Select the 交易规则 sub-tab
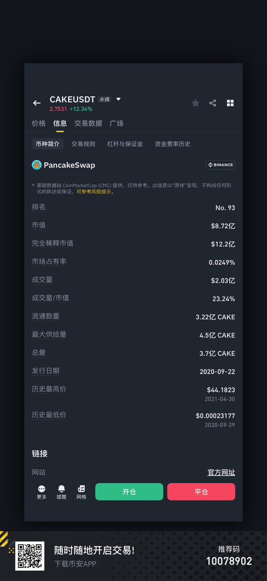This screenshot has width=267, height=581. coord(83,144)
